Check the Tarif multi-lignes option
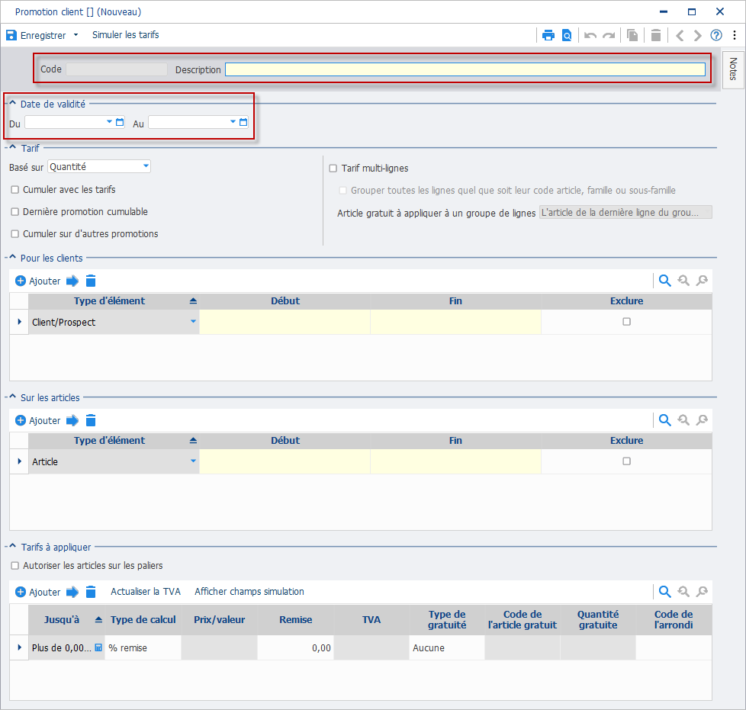746x710 pixels. point(333,169)
